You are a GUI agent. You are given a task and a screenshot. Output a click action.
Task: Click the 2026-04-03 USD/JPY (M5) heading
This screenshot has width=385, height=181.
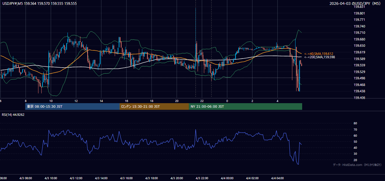(x=355, y=4)
